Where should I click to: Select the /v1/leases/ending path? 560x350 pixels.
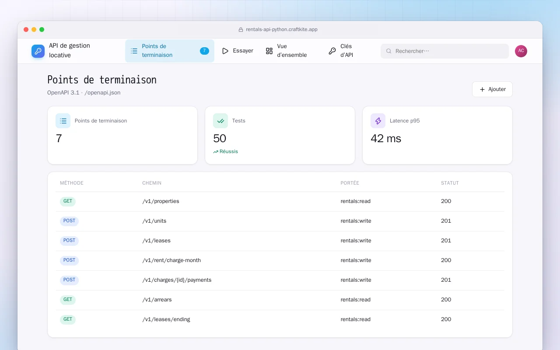[x=166, y=319]
